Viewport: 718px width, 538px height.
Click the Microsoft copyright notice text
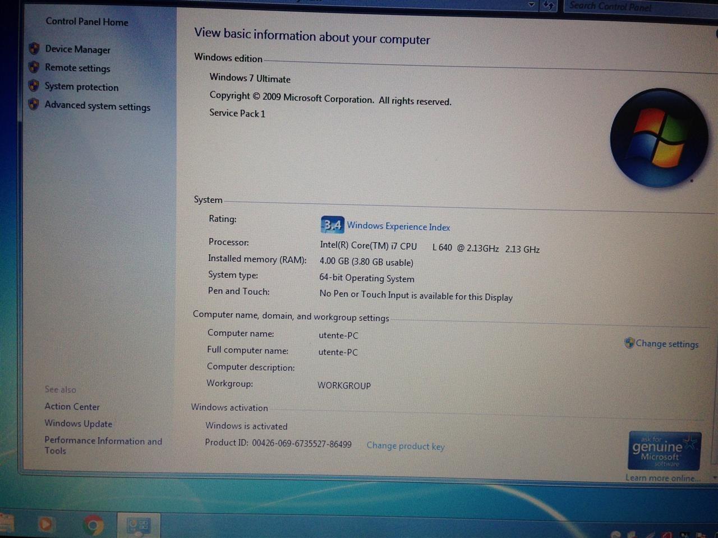click(330, 98)
